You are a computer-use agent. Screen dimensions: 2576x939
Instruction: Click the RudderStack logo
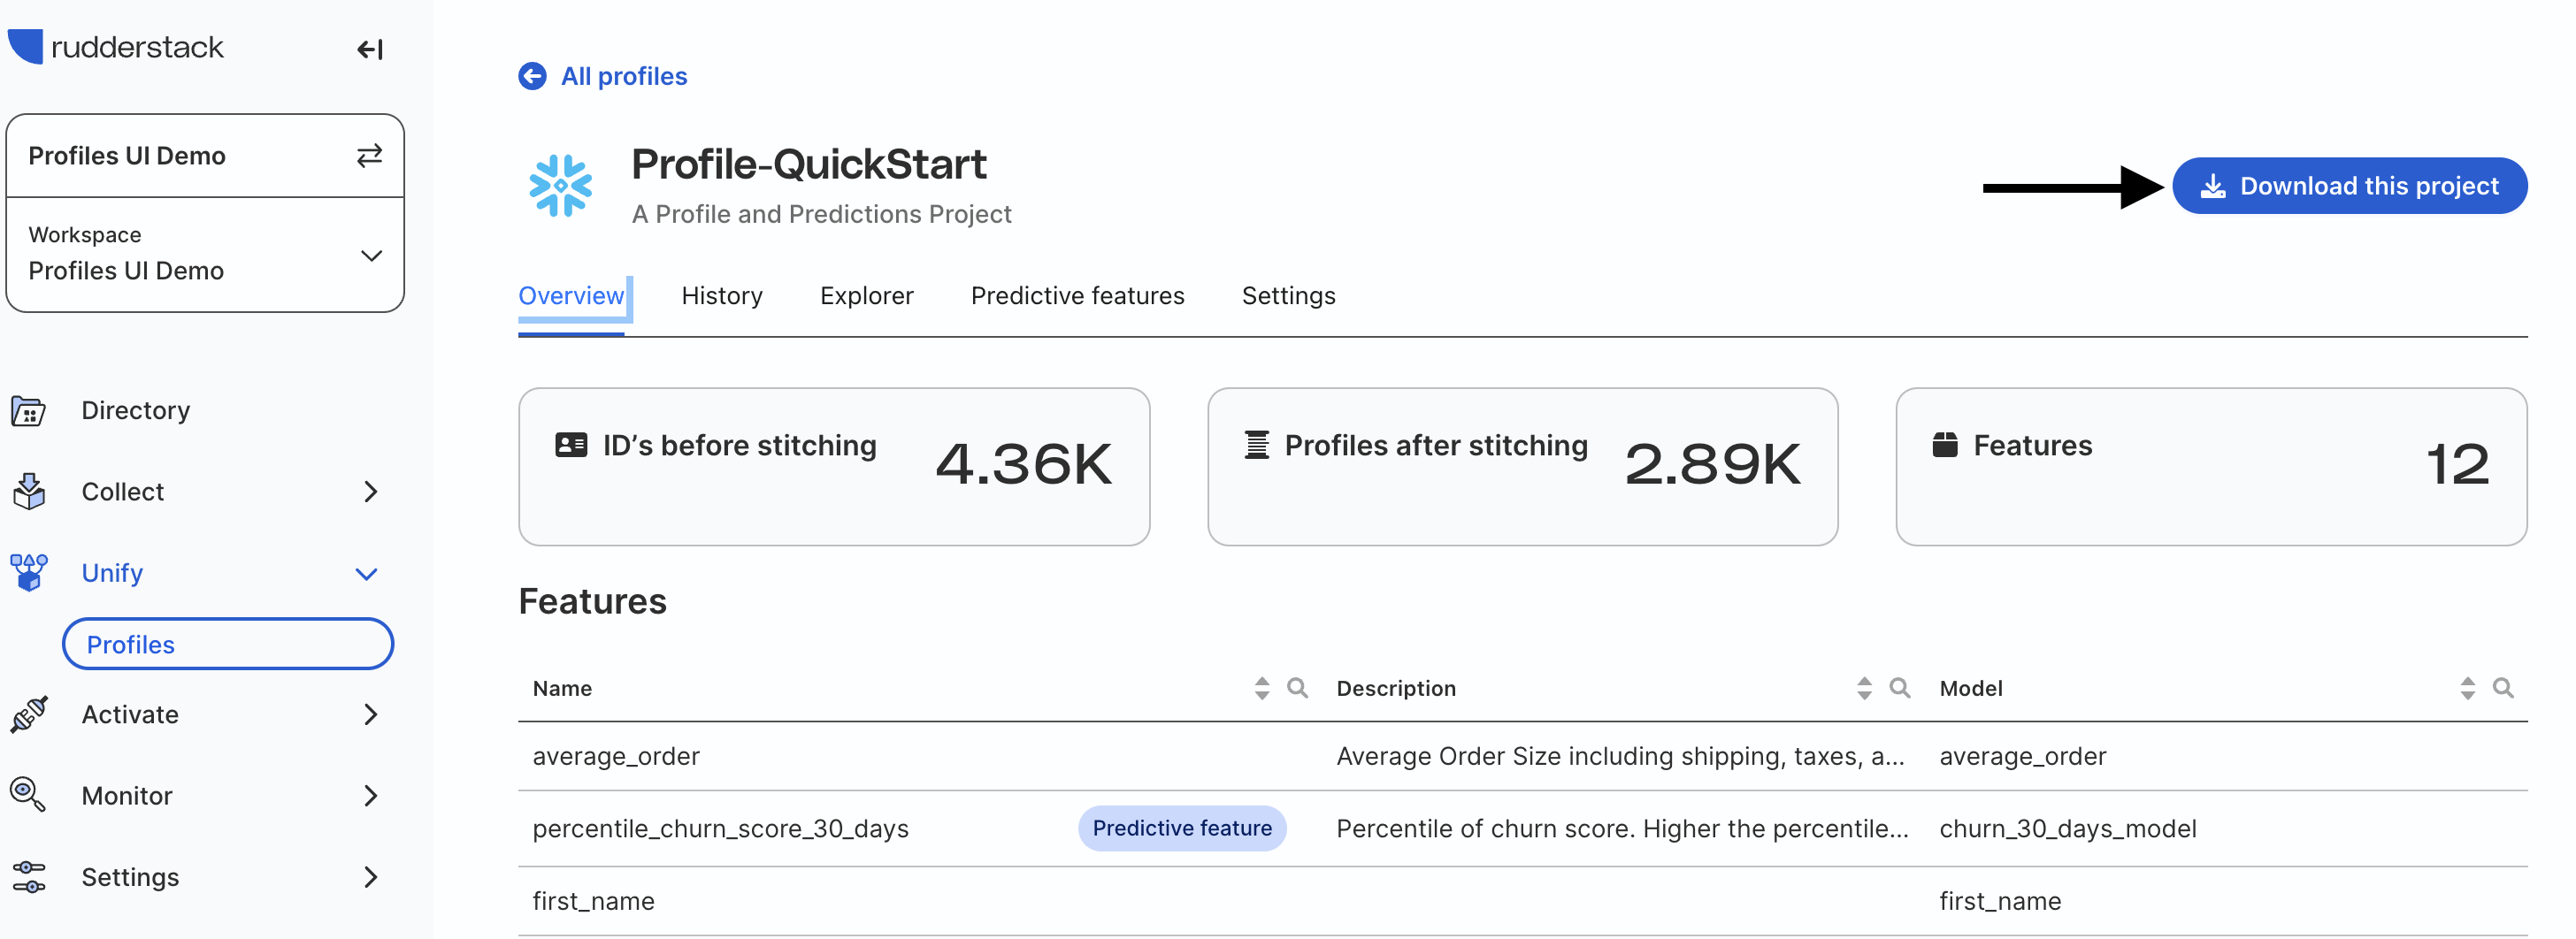115,47
